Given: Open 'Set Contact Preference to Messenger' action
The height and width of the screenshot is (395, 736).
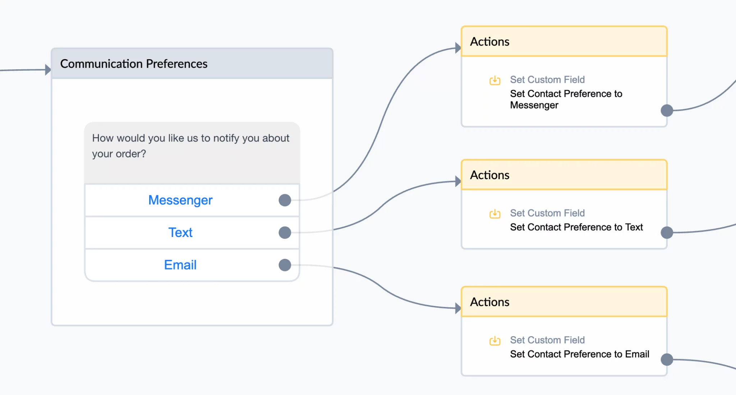Looking at the screenshot, I should [x=566, y=99].
